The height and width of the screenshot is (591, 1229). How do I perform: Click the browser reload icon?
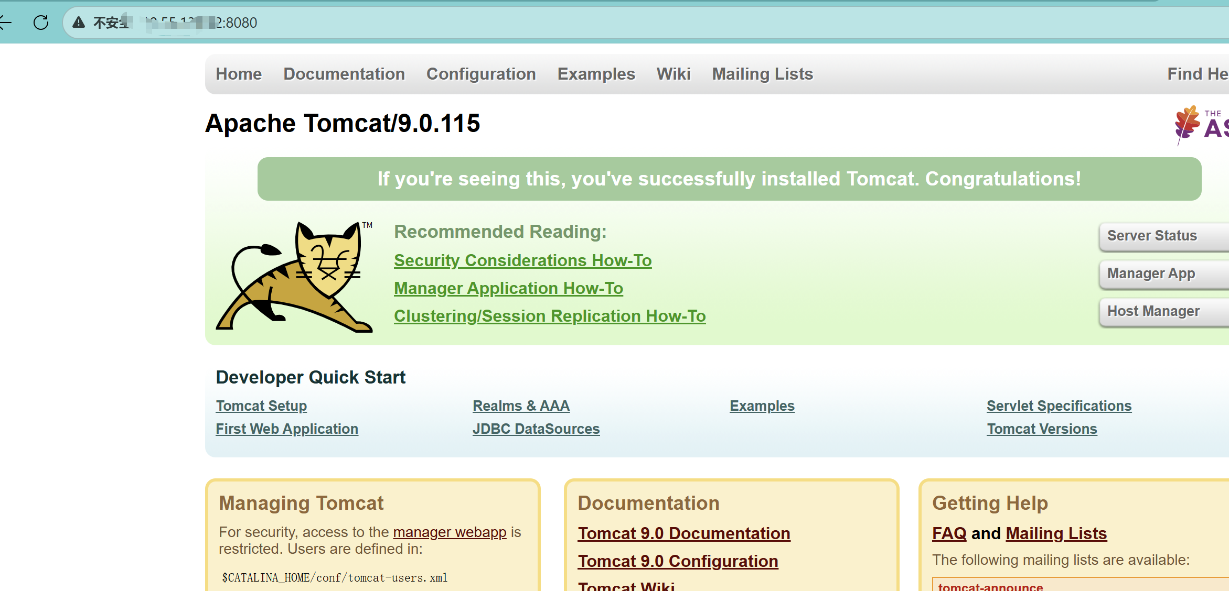41,23
